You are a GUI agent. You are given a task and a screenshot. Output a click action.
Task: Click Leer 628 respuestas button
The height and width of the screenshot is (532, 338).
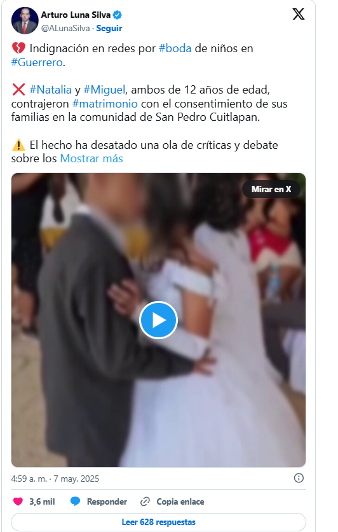click(x=158, y=522)
